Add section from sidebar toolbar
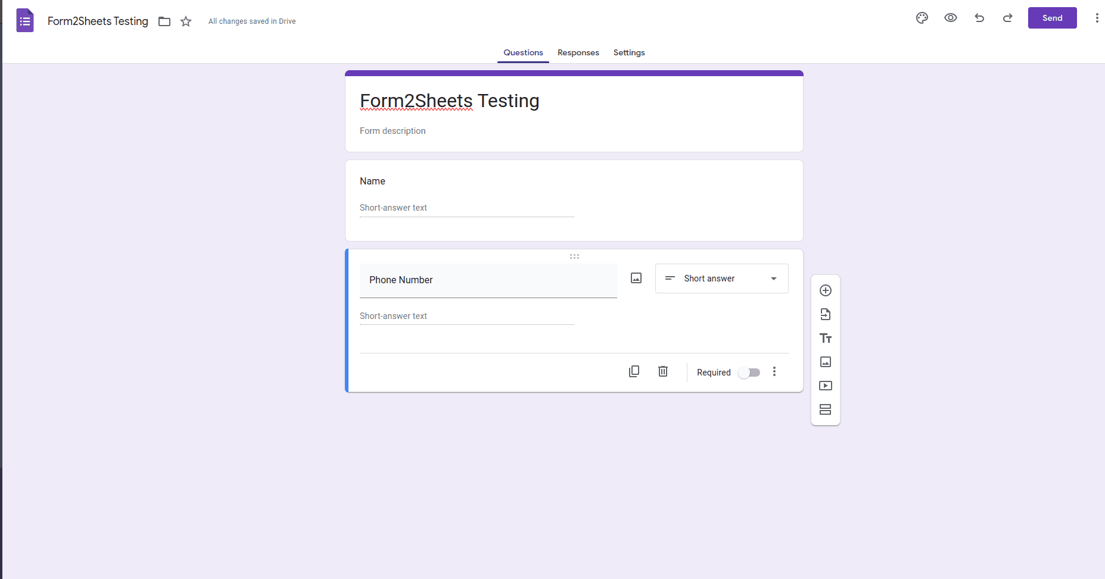 coord(826,409)
